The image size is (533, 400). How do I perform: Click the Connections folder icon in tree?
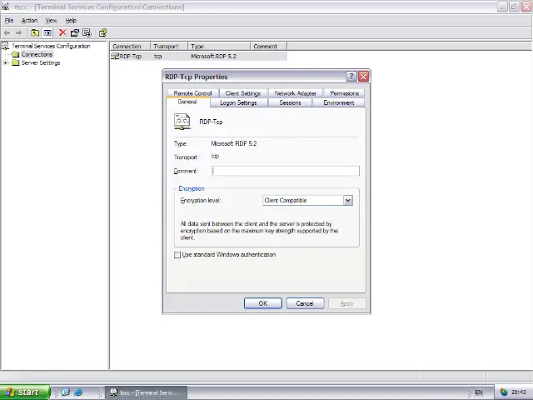pos(15,54)
